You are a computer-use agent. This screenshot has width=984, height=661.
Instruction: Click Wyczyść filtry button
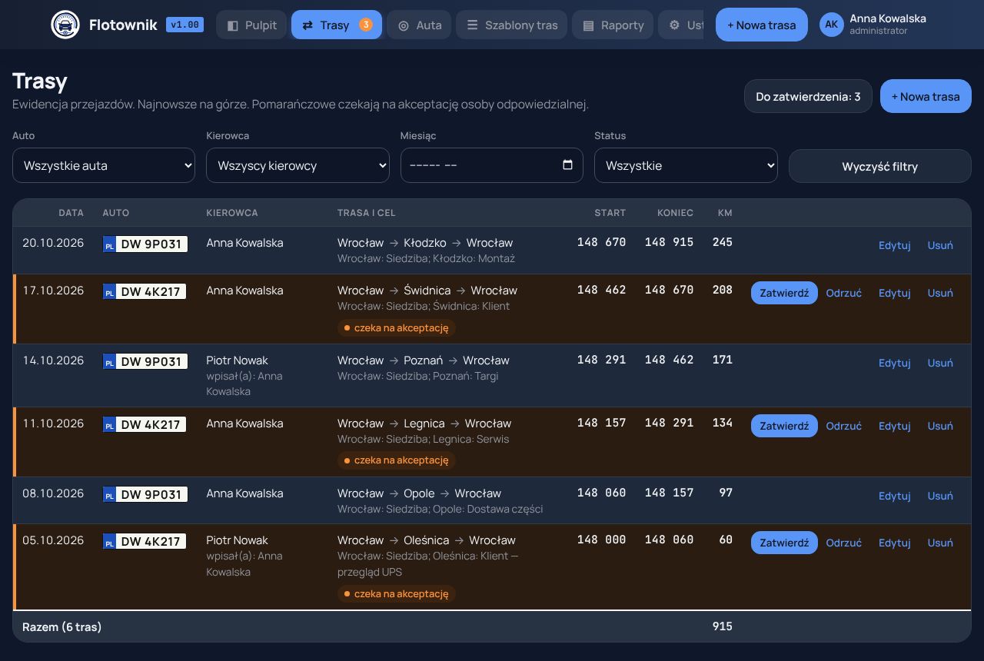880,166
